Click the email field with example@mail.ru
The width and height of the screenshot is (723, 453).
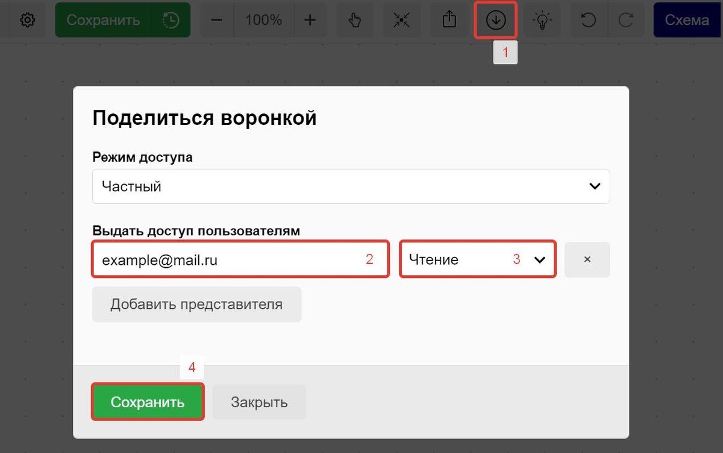pos(240,259)
